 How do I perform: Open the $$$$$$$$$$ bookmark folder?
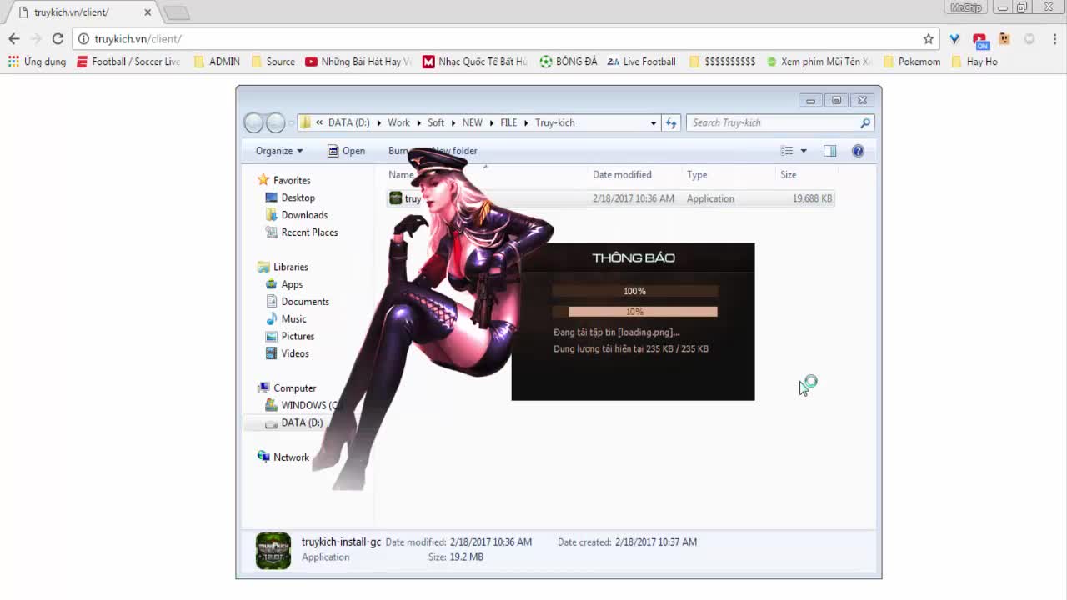tap(722, 62)
